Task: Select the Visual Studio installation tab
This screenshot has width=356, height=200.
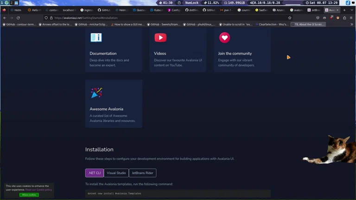Action: pos(116,173)
